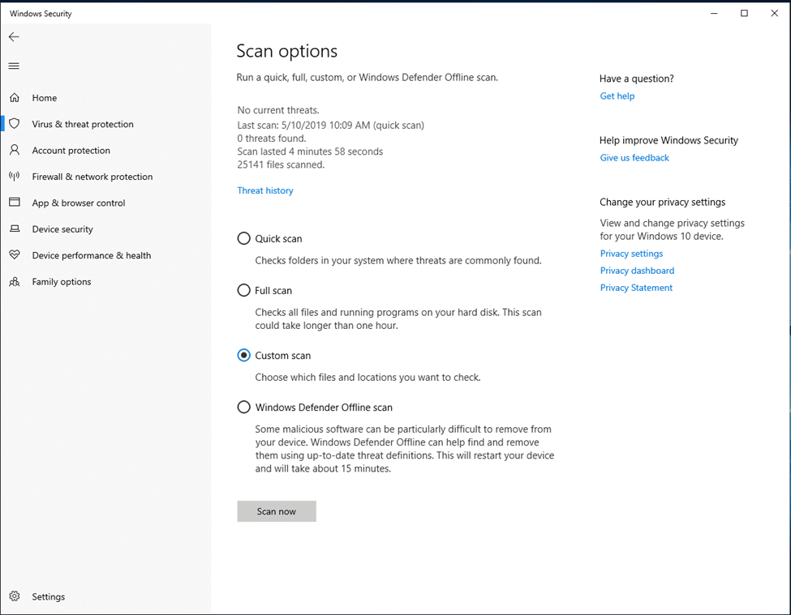Viewport: 791px width, 615px height.
Task: Click the Family options people icon
Action: click(x=15, y=281)
